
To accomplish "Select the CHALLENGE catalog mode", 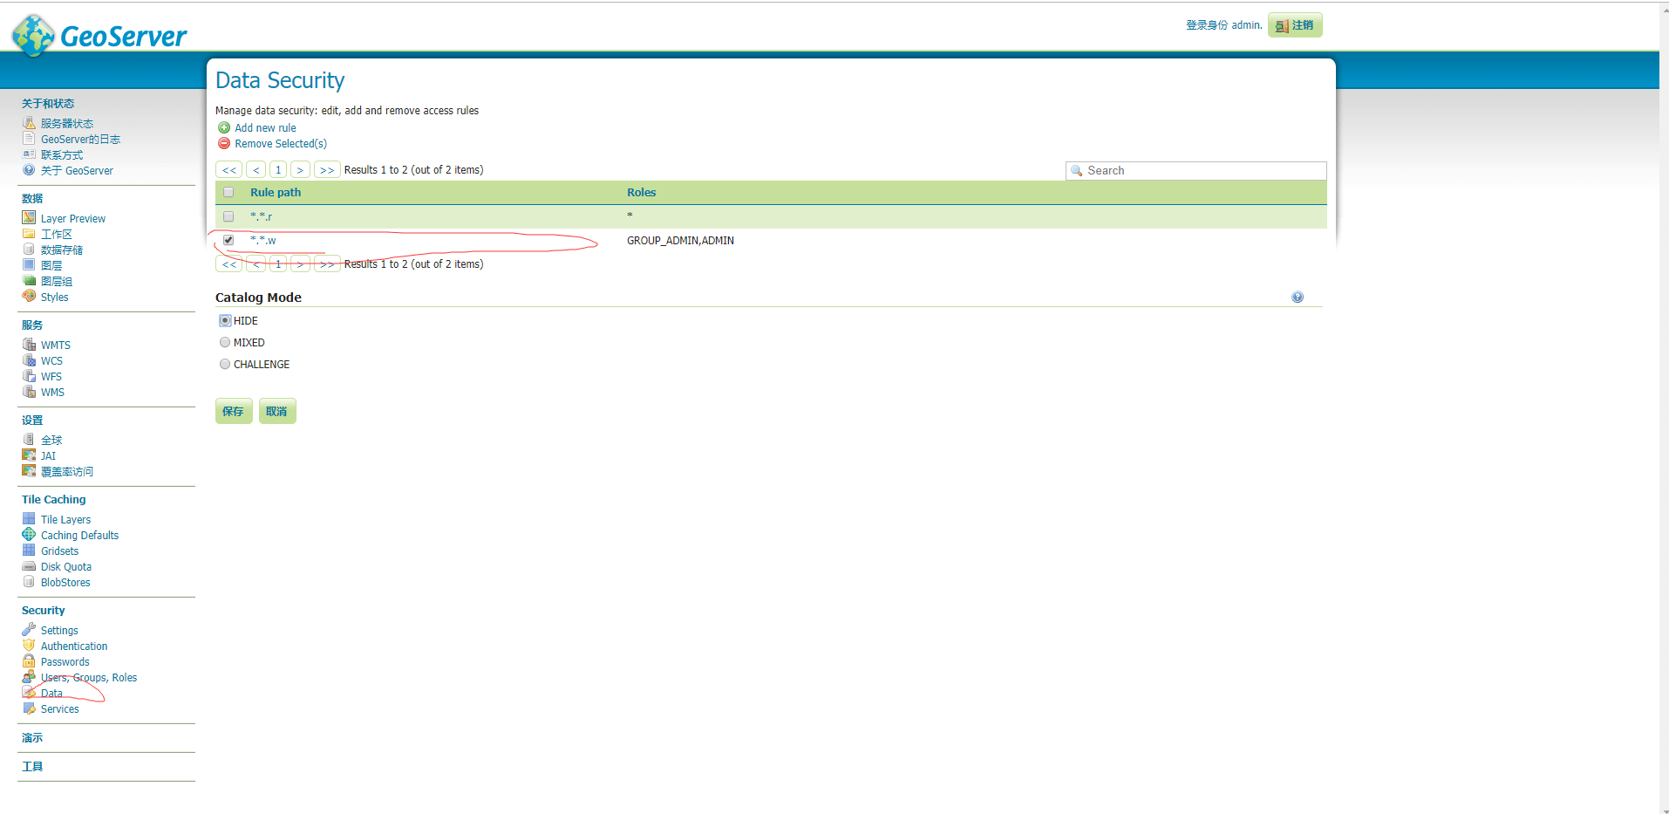I will coord(225,365).
